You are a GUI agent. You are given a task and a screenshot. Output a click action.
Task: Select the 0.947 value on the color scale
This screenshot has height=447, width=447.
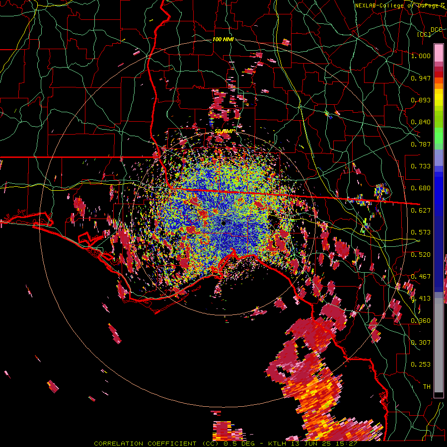[x=421, y=78]
